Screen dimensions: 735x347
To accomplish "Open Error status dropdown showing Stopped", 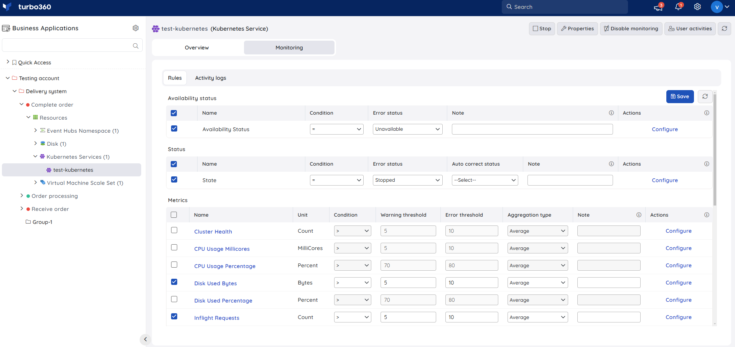I will [x=407, y=180].
